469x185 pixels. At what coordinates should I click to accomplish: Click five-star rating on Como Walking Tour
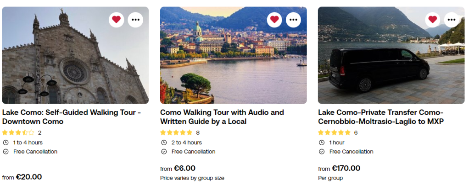pos(176,133)
